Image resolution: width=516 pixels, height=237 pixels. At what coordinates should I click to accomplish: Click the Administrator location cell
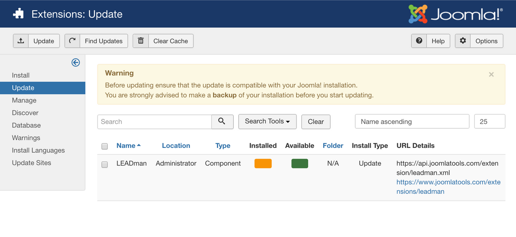[176, 163]
